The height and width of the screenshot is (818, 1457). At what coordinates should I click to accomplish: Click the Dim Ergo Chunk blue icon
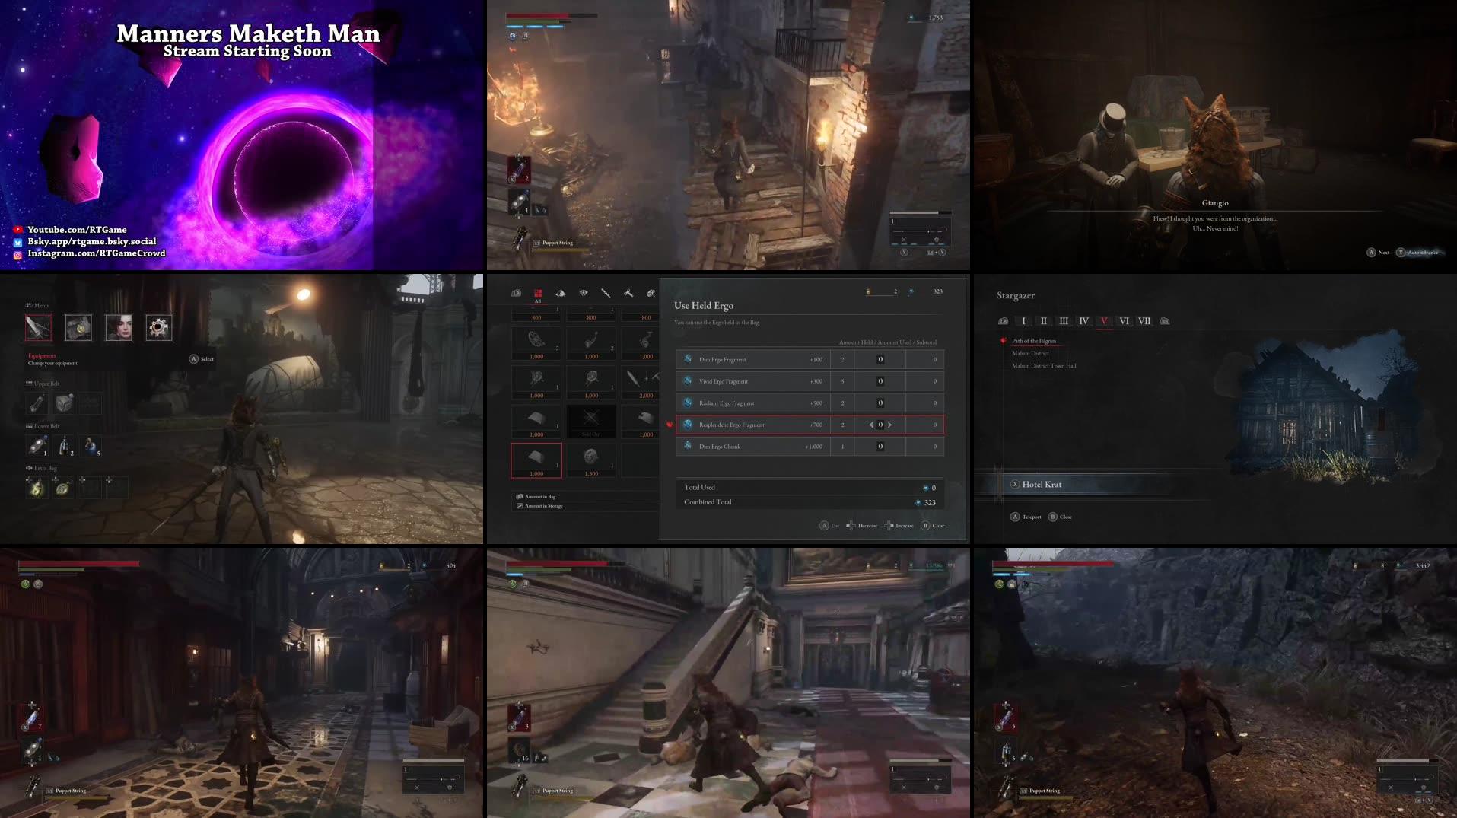pyautogui.click(x=688, y=447)
